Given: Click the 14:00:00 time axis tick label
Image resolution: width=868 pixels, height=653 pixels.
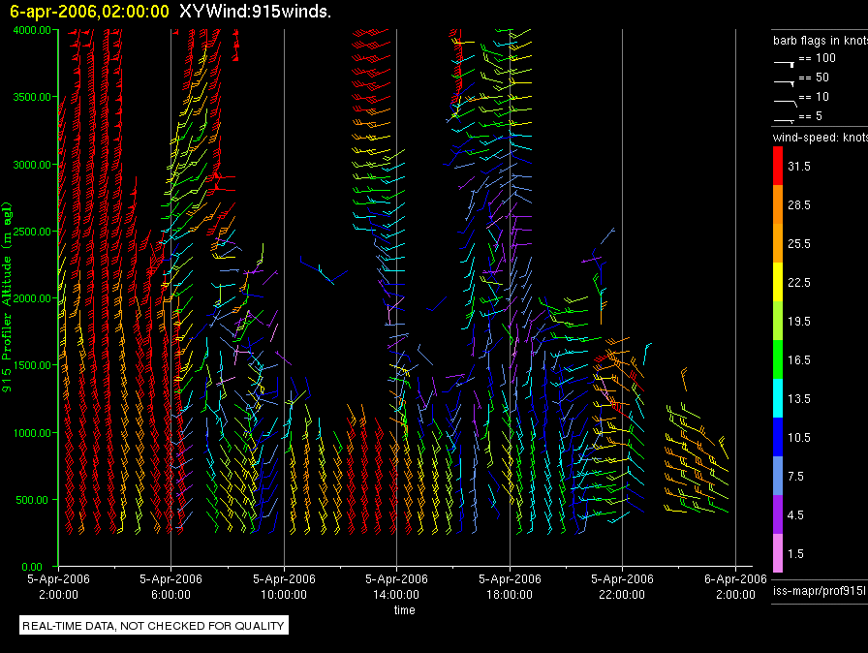Looking at the screenshot, I should (x=396, y=594).
